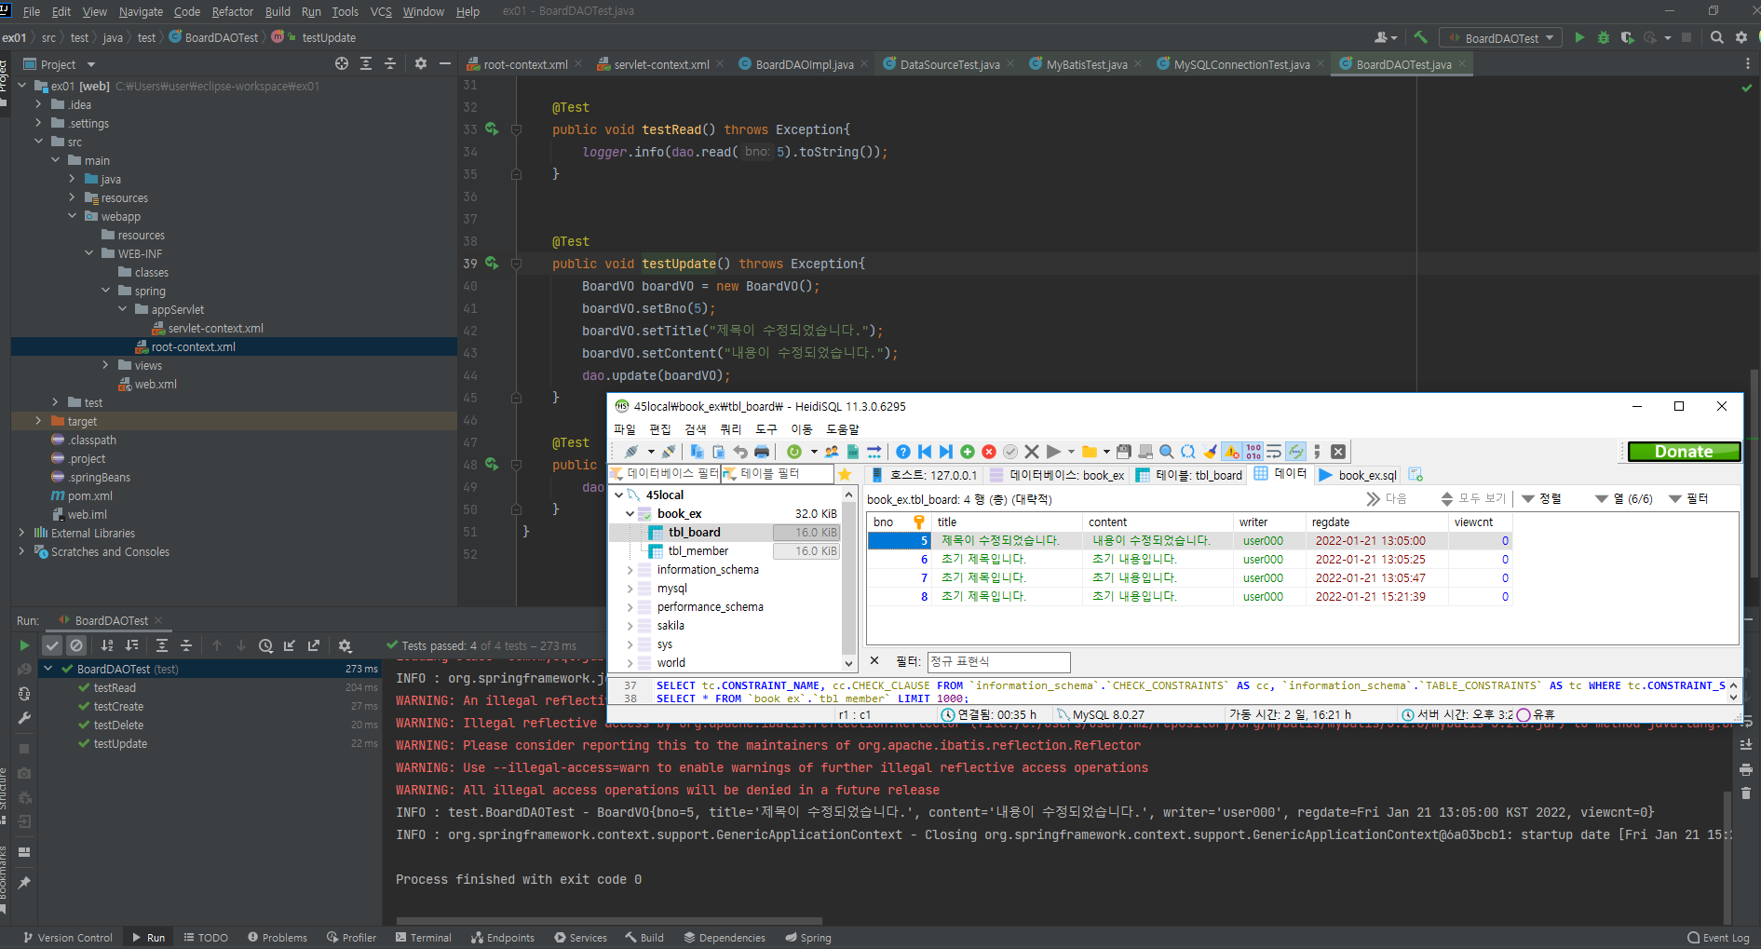The width and height of the screenshot is (1761, 949).
Task: Toggle HeidiSQL word wrap icon in toolbar
Action: tap(1274, 452)
